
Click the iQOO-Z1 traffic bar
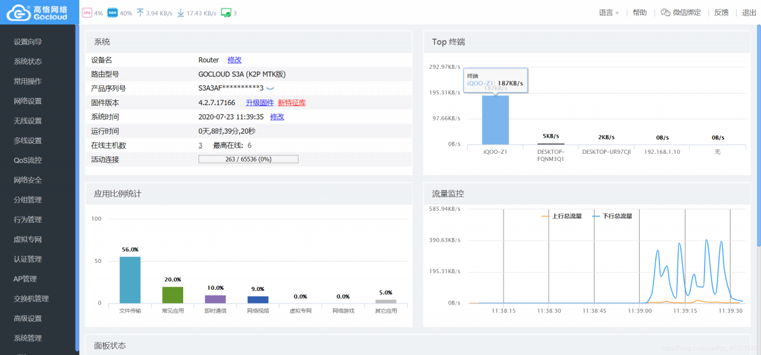coord(495,120)
